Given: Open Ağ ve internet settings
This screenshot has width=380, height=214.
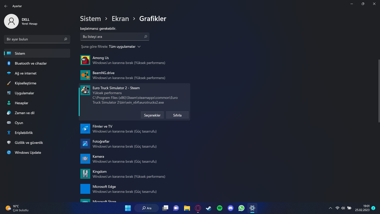Looking at the screenshot, I should [x=37, y=73].
